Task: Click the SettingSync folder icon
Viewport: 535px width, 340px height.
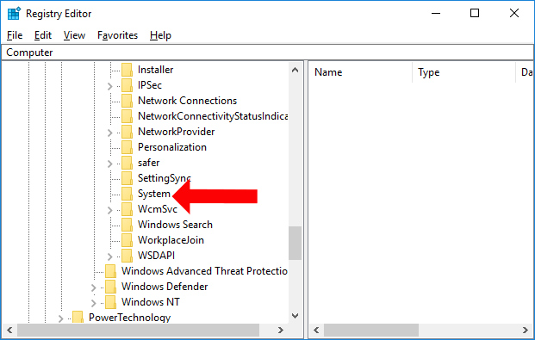Action: point(127,178)
